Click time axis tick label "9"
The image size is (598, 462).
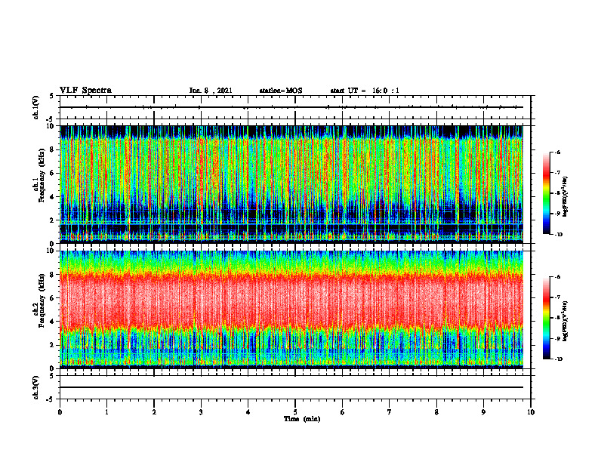(483, 412)
